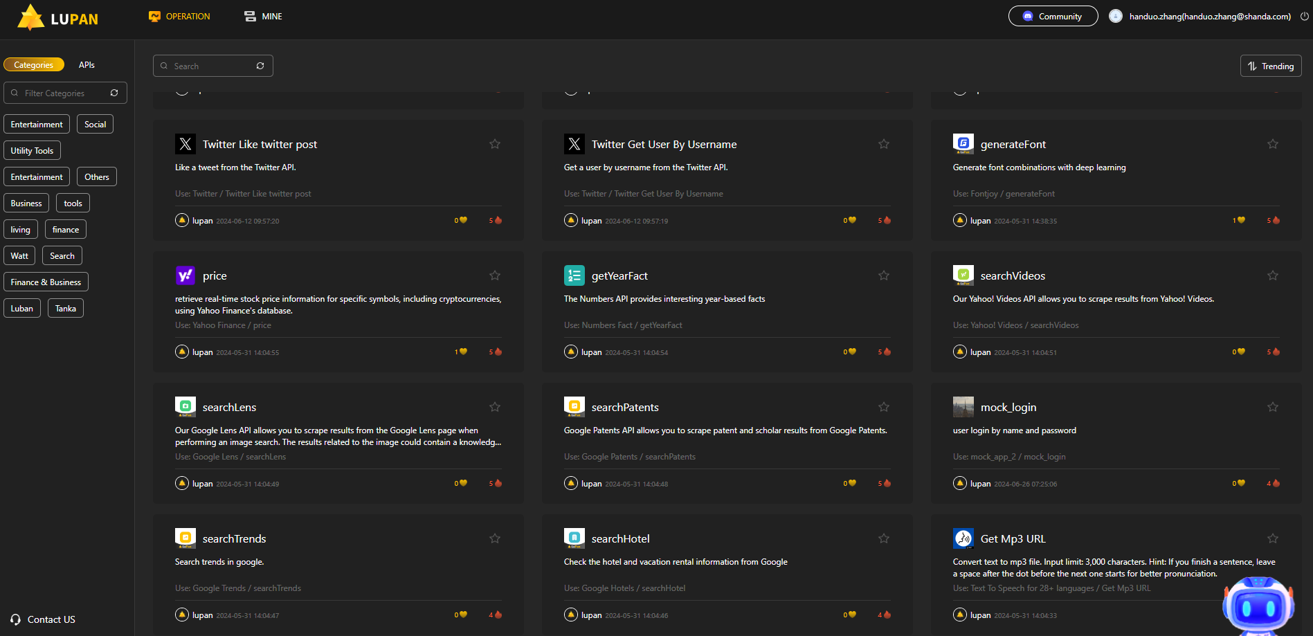1313x636 pixels.
Task: Open the robot chat assistant
Action: click(x=1258, y=606)
